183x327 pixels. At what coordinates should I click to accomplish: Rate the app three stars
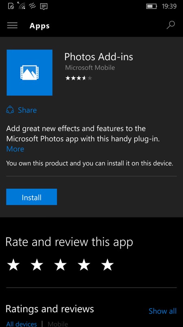pyautogui.click(x=60, y=265)
